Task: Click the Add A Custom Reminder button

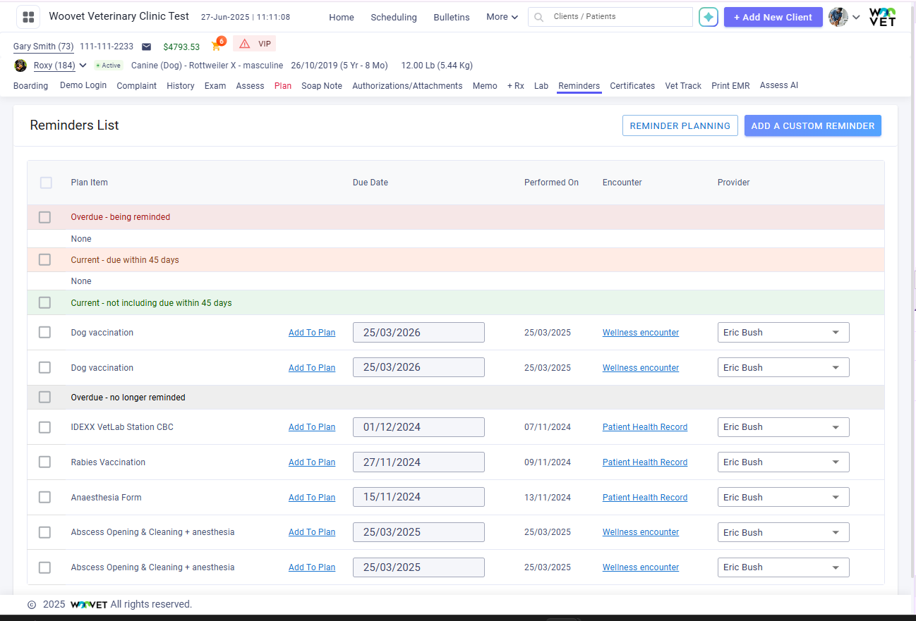Action: [812, 125]
